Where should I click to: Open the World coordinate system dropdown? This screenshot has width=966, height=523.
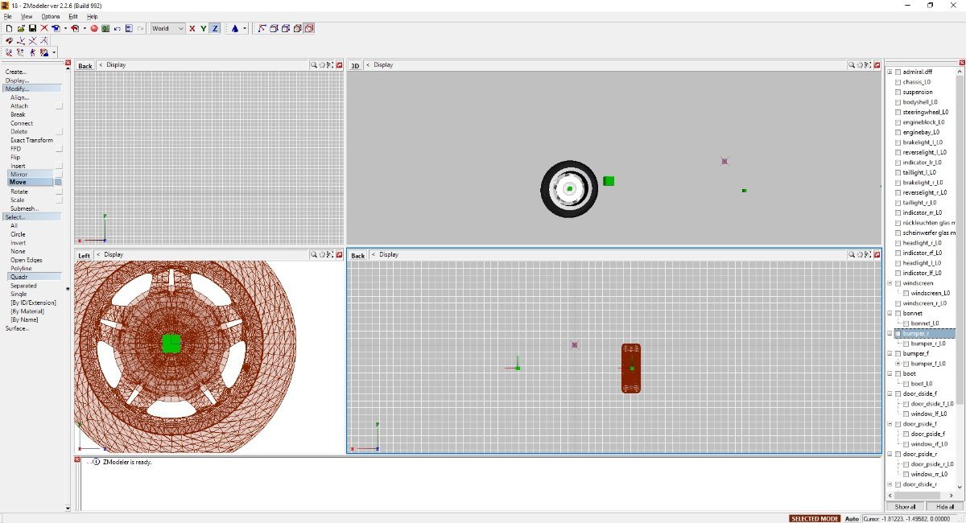[168, 28]
